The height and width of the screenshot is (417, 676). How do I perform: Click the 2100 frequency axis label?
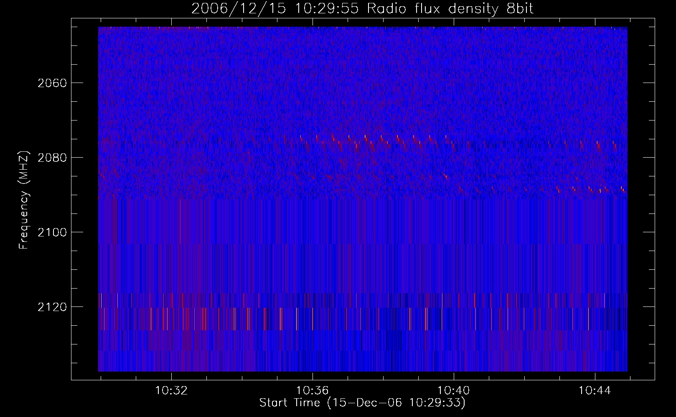[52, 232]
